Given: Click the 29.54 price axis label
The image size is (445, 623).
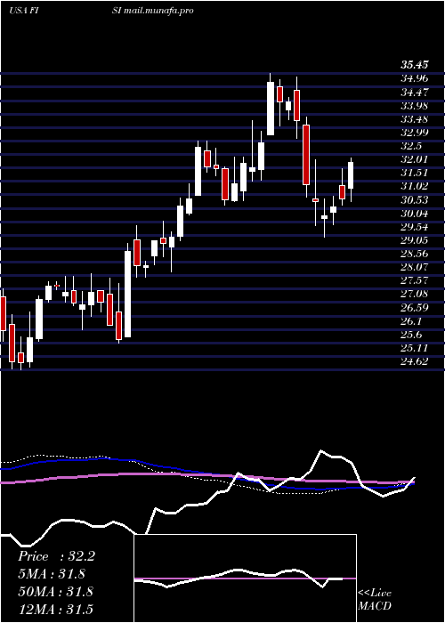Looking at the screenshot, I should [x=415, y=227].
